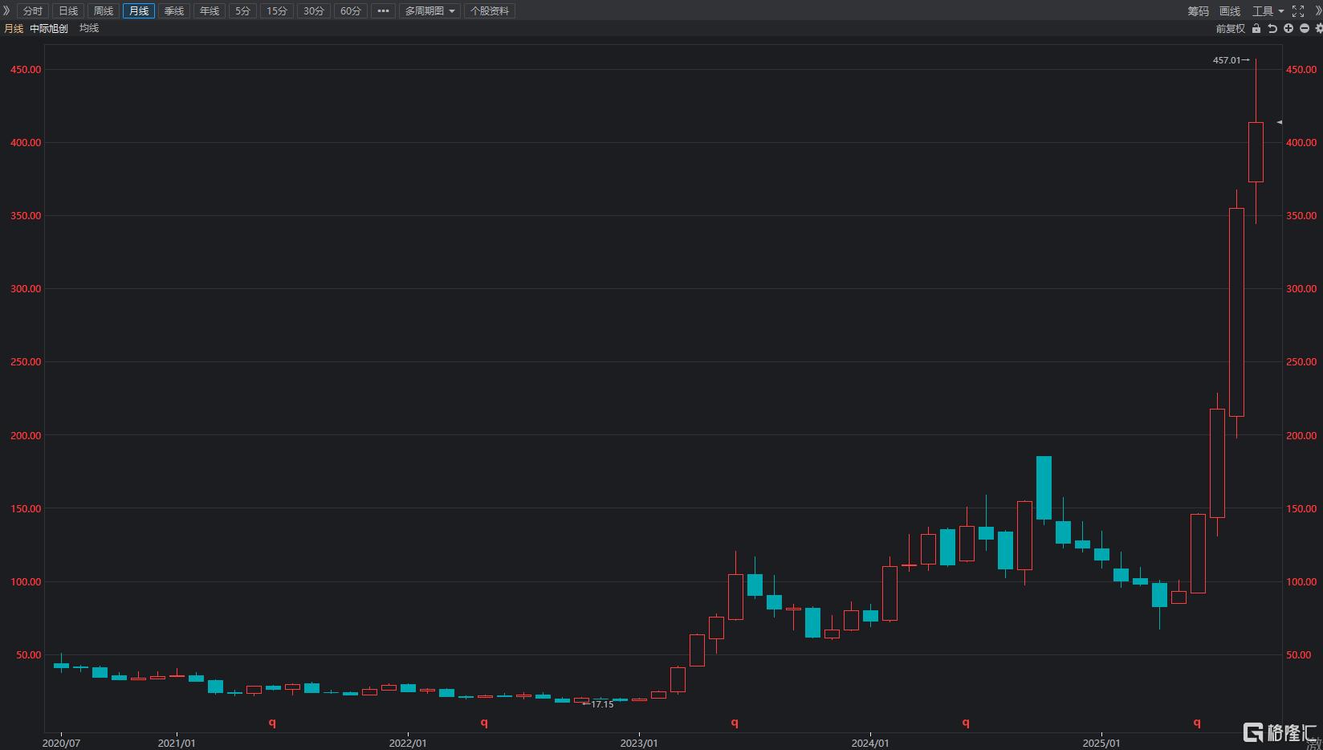Click the undo arrow icon
Image resolution: width=1323 pixels, height=750 pixels.
click(x=1272, y=28)
